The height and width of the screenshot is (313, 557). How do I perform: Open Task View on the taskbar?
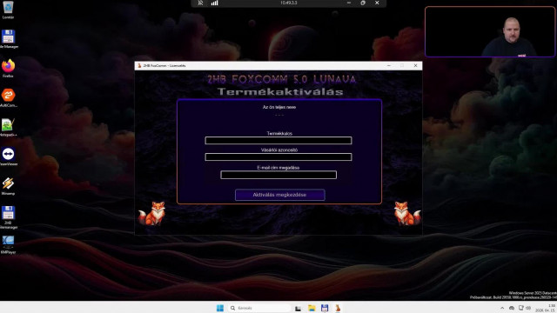tap(298, 308)
